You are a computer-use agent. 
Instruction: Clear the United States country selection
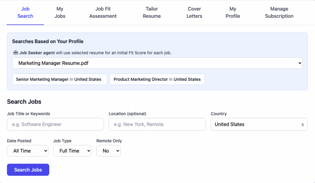303,124
